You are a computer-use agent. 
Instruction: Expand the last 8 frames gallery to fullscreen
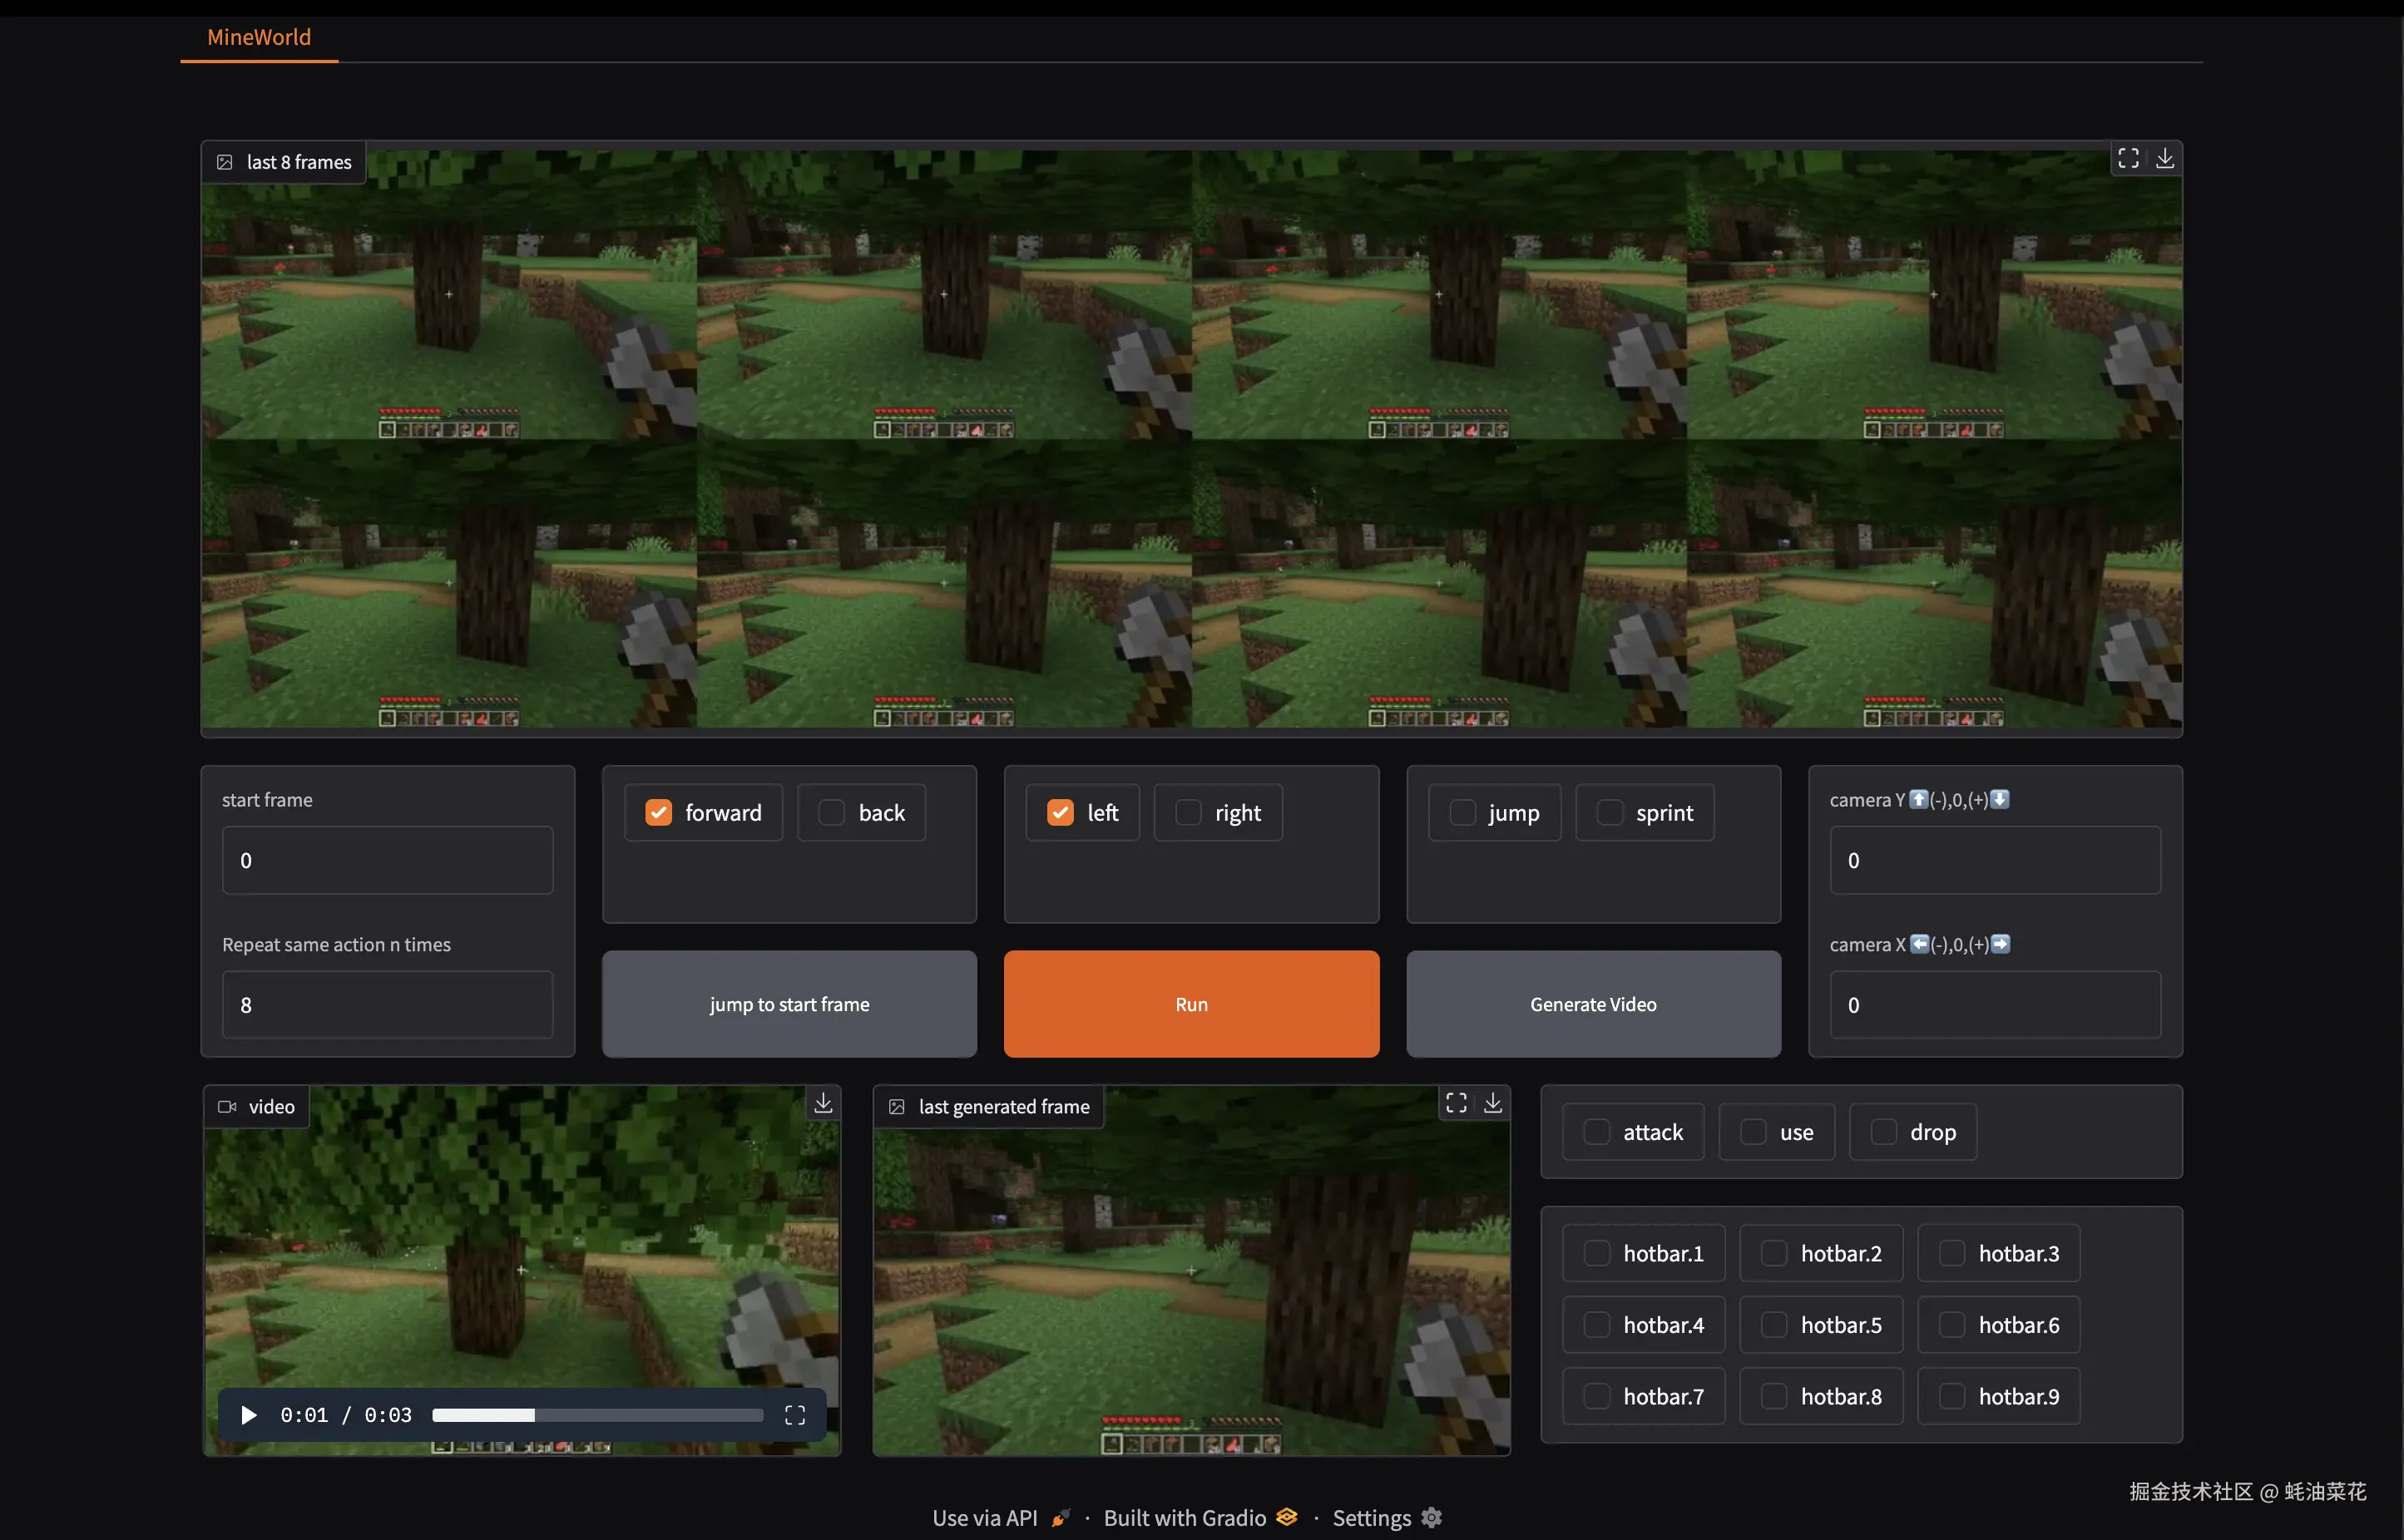click(x=2128, y=157)
